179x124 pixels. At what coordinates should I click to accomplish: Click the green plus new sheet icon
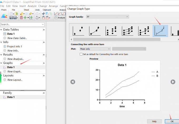coord(25,18)
